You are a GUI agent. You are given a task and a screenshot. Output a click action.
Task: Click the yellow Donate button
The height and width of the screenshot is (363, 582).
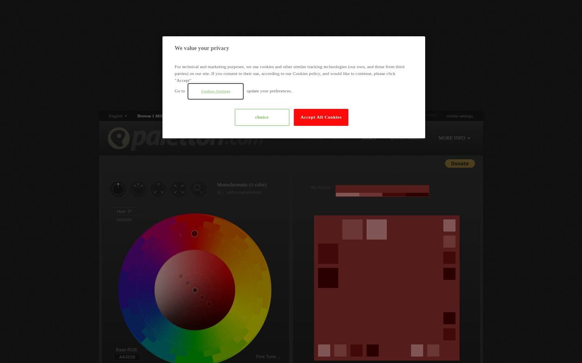pos(460,163)
